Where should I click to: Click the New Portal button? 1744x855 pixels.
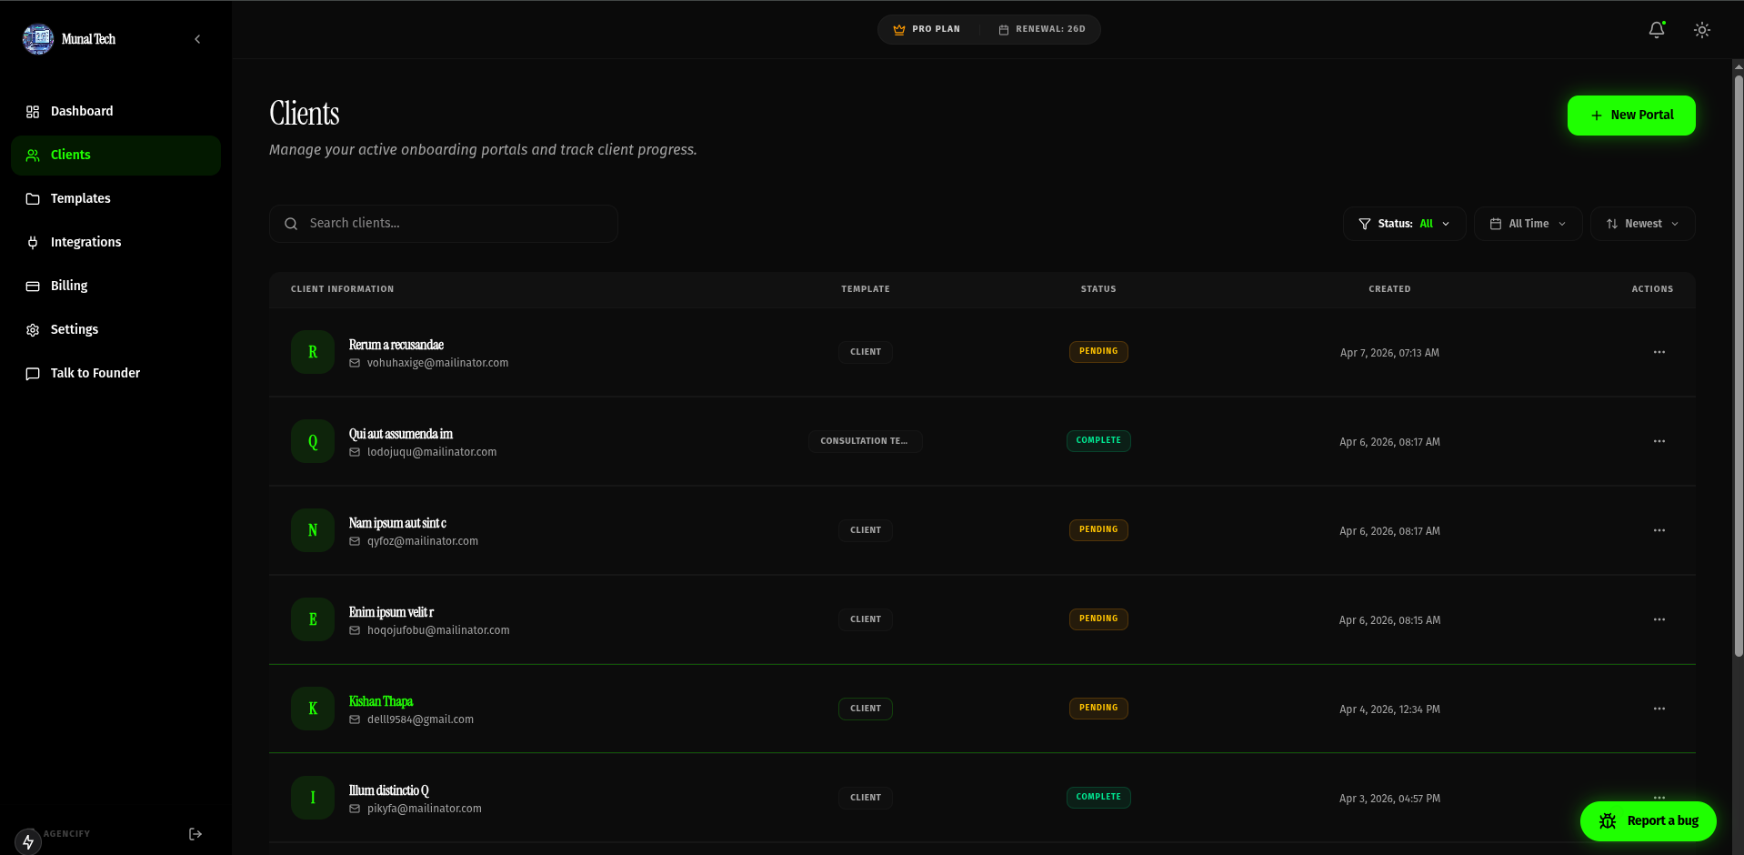click(1630, 115)
